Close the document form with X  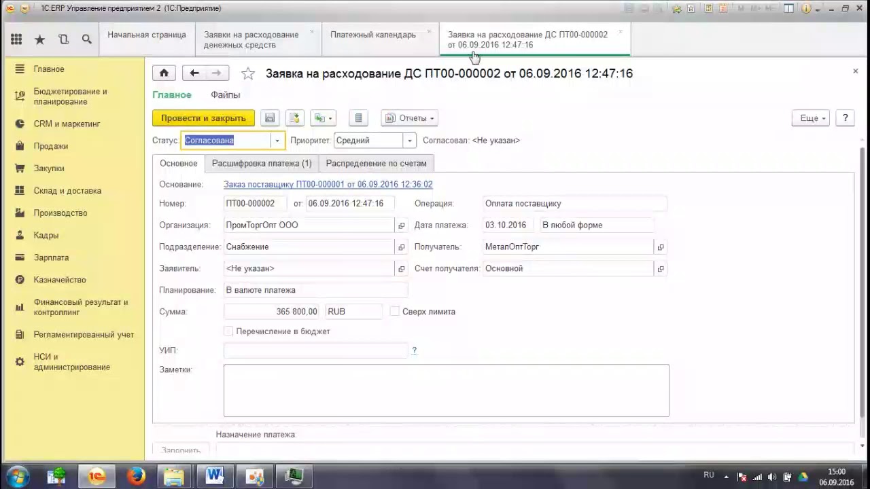(x=855, y=71)
